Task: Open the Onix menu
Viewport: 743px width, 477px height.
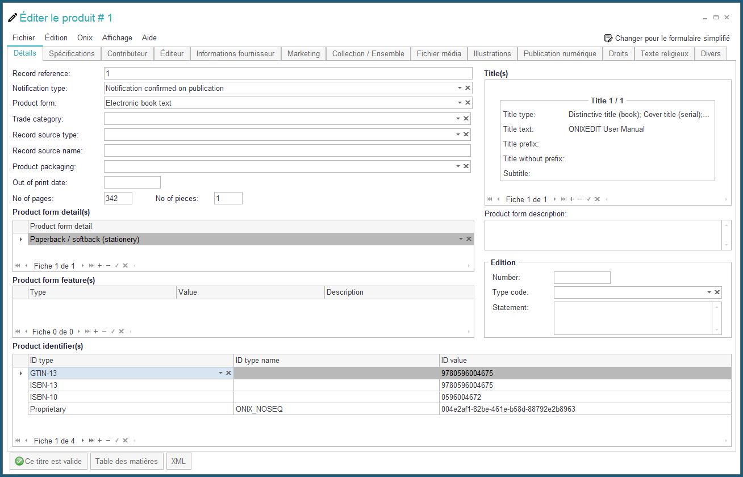Action: (85, 38)
